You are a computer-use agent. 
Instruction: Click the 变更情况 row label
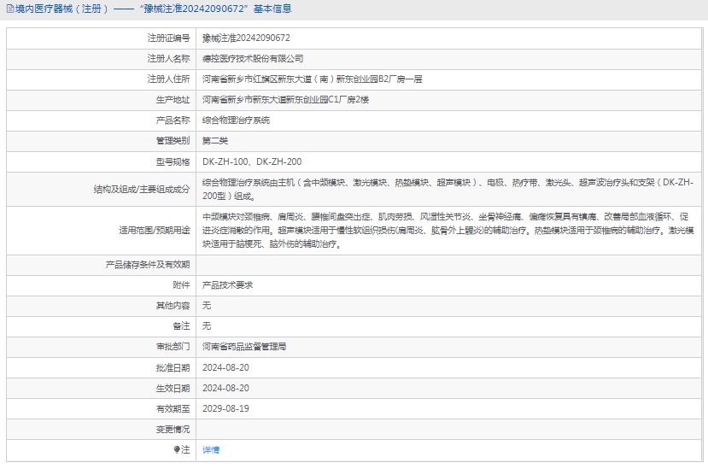pos(173,429)
